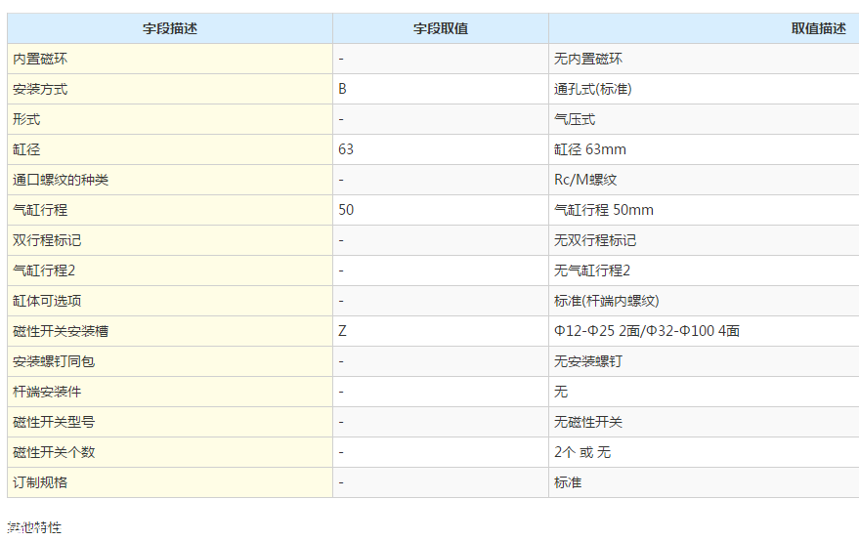Viewport: 859px width, 541px height.
Task: Select value 50 in 气缸行程 row
Action: pos(346,210)
